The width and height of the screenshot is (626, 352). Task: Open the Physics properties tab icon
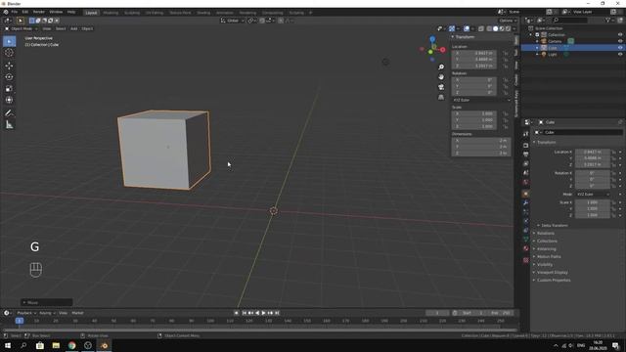tap(526, 221)
